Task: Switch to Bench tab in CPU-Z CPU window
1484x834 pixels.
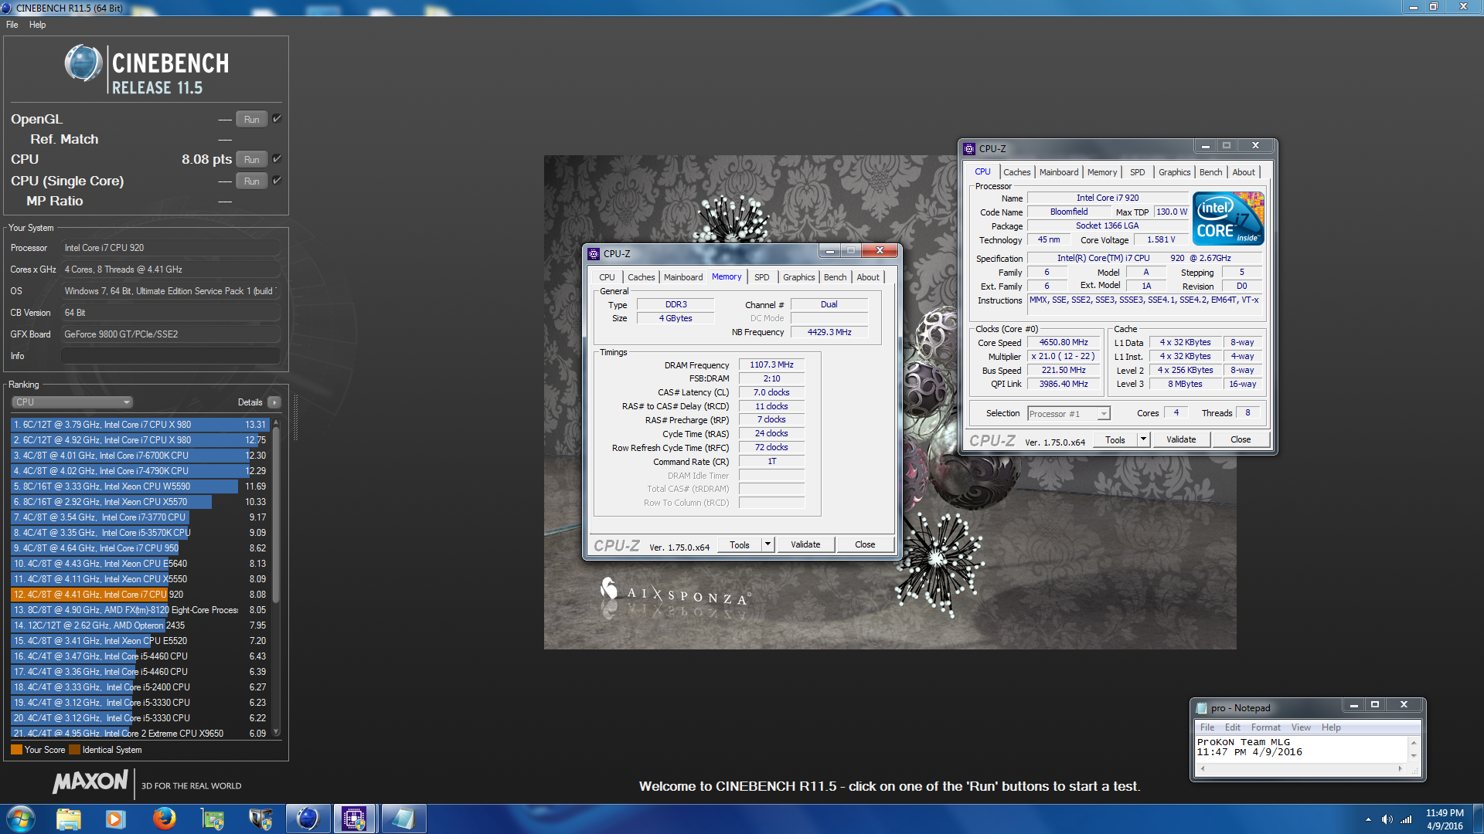Action: coord(1210,172)
